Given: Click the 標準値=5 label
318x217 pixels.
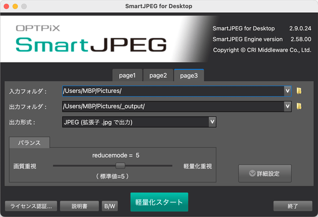Looking at the screenshot, I should pos(112,176).
